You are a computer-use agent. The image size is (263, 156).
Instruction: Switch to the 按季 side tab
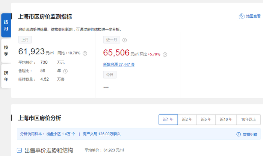[x=6, y=50]
